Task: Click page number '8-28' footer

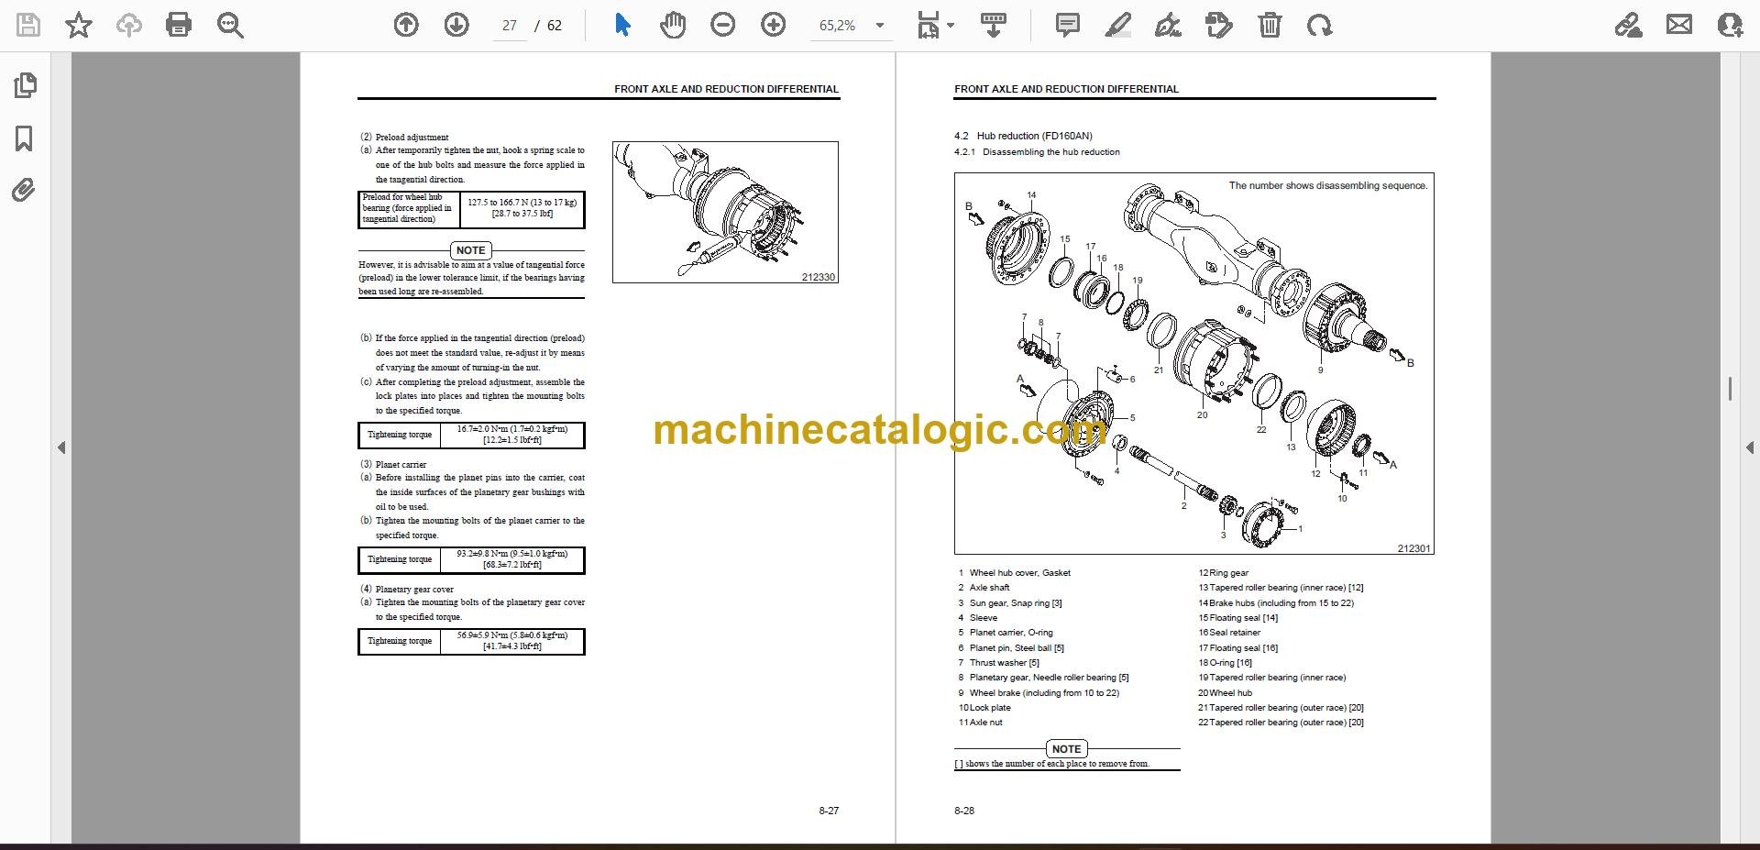Action: coord(964,811)
